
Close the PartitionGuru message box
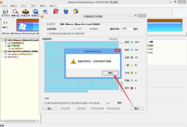[x=117, y=51]
